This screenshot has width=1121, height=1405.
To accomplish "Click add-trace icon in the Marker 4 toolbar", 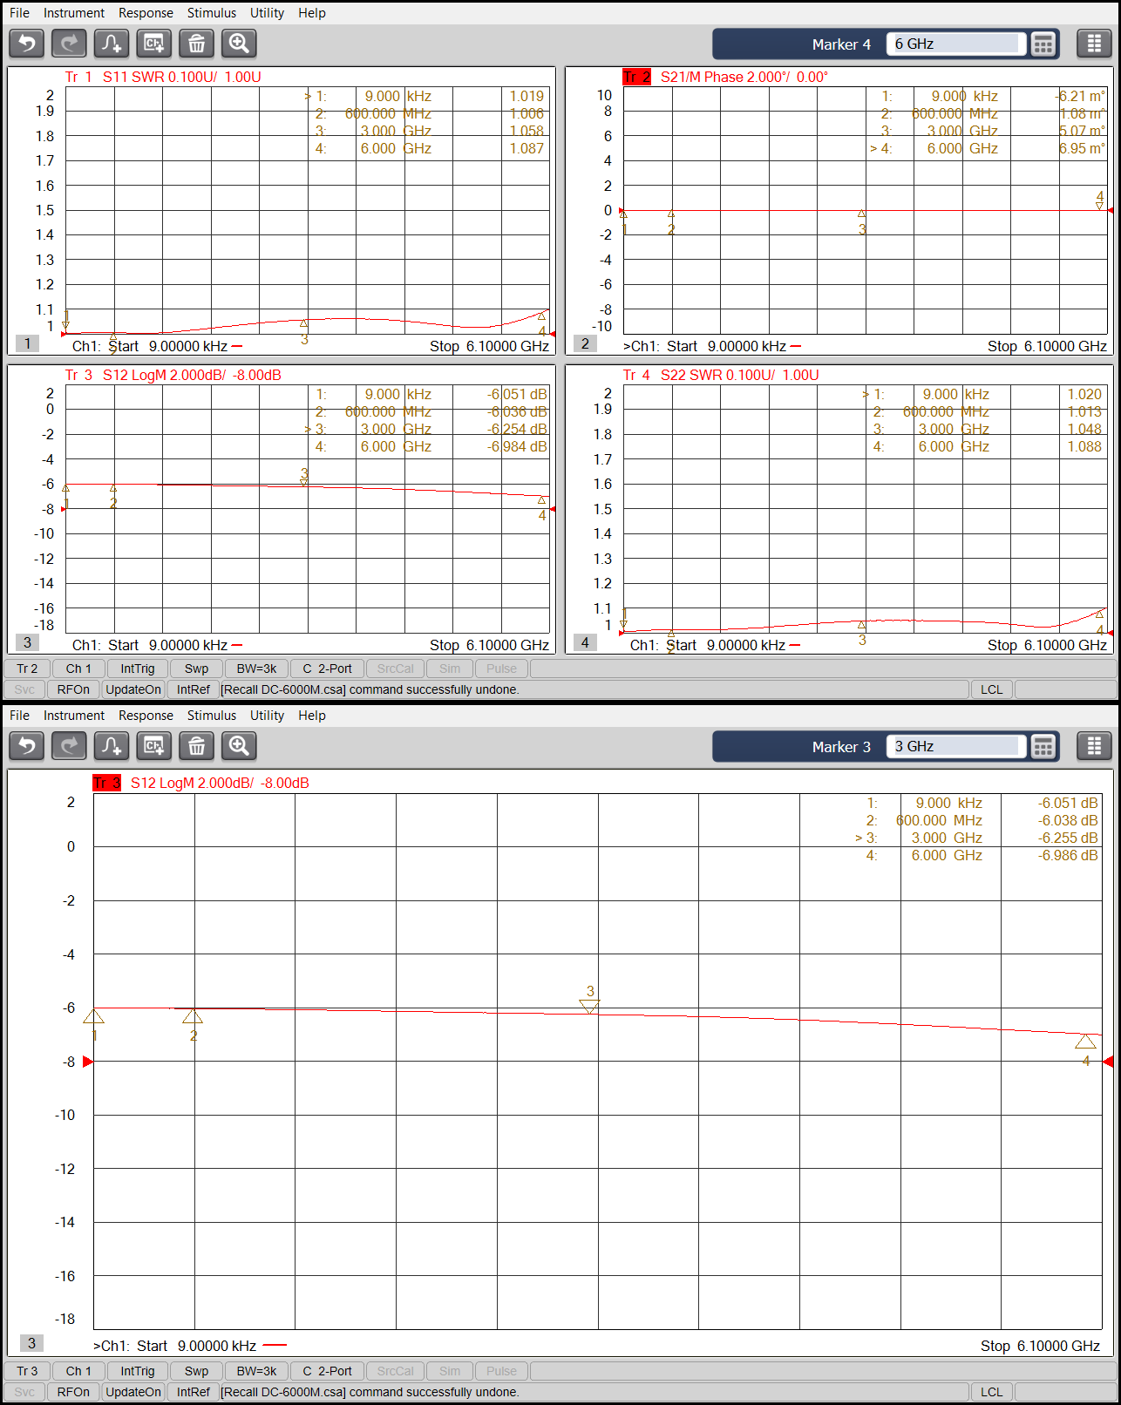I will (112, 44).
